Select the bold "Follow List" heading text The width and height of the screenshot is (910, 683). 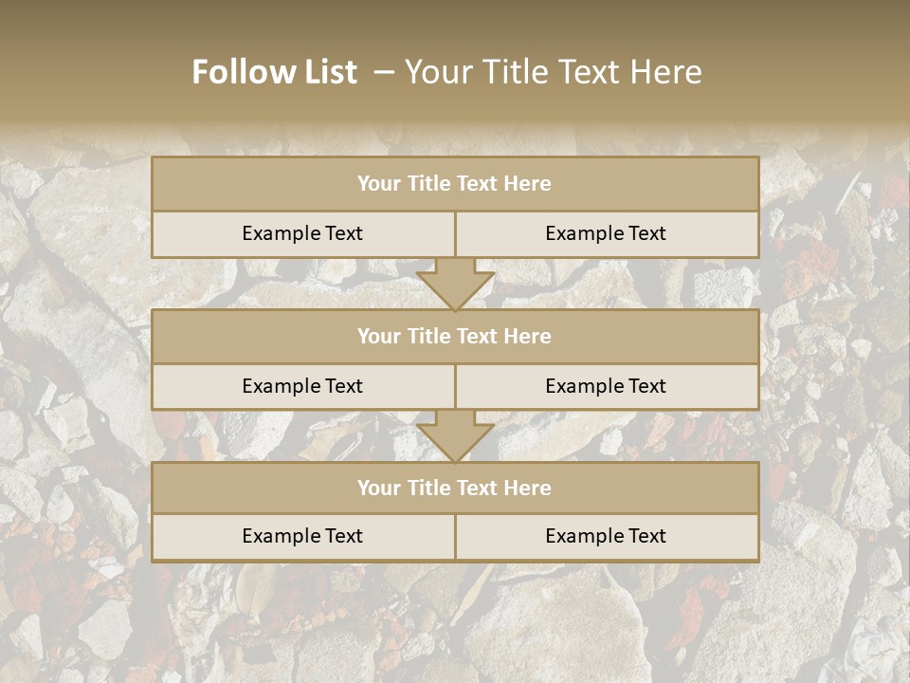(x=275, y=72)
